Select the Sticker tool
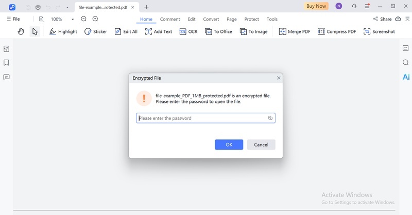 click(96, 31)
